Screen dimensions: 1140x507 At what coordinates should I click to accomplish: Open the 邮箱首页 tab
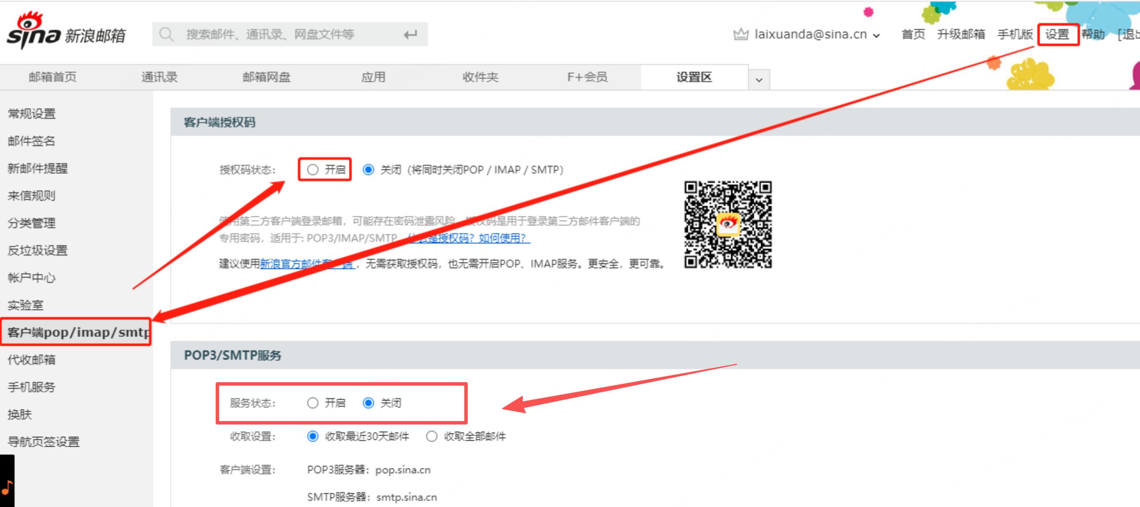click(53, 77)
